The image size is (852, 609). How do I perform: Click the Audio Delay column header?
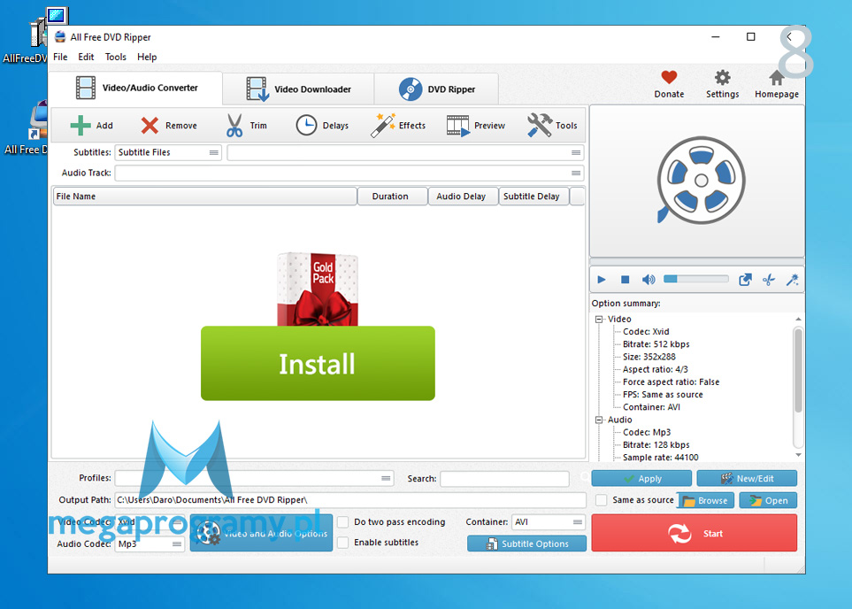pos(464,197)
